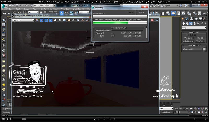Switch to the Modify panel tab
The width and height of the screenshot is (209, 122).
(187, 19)
